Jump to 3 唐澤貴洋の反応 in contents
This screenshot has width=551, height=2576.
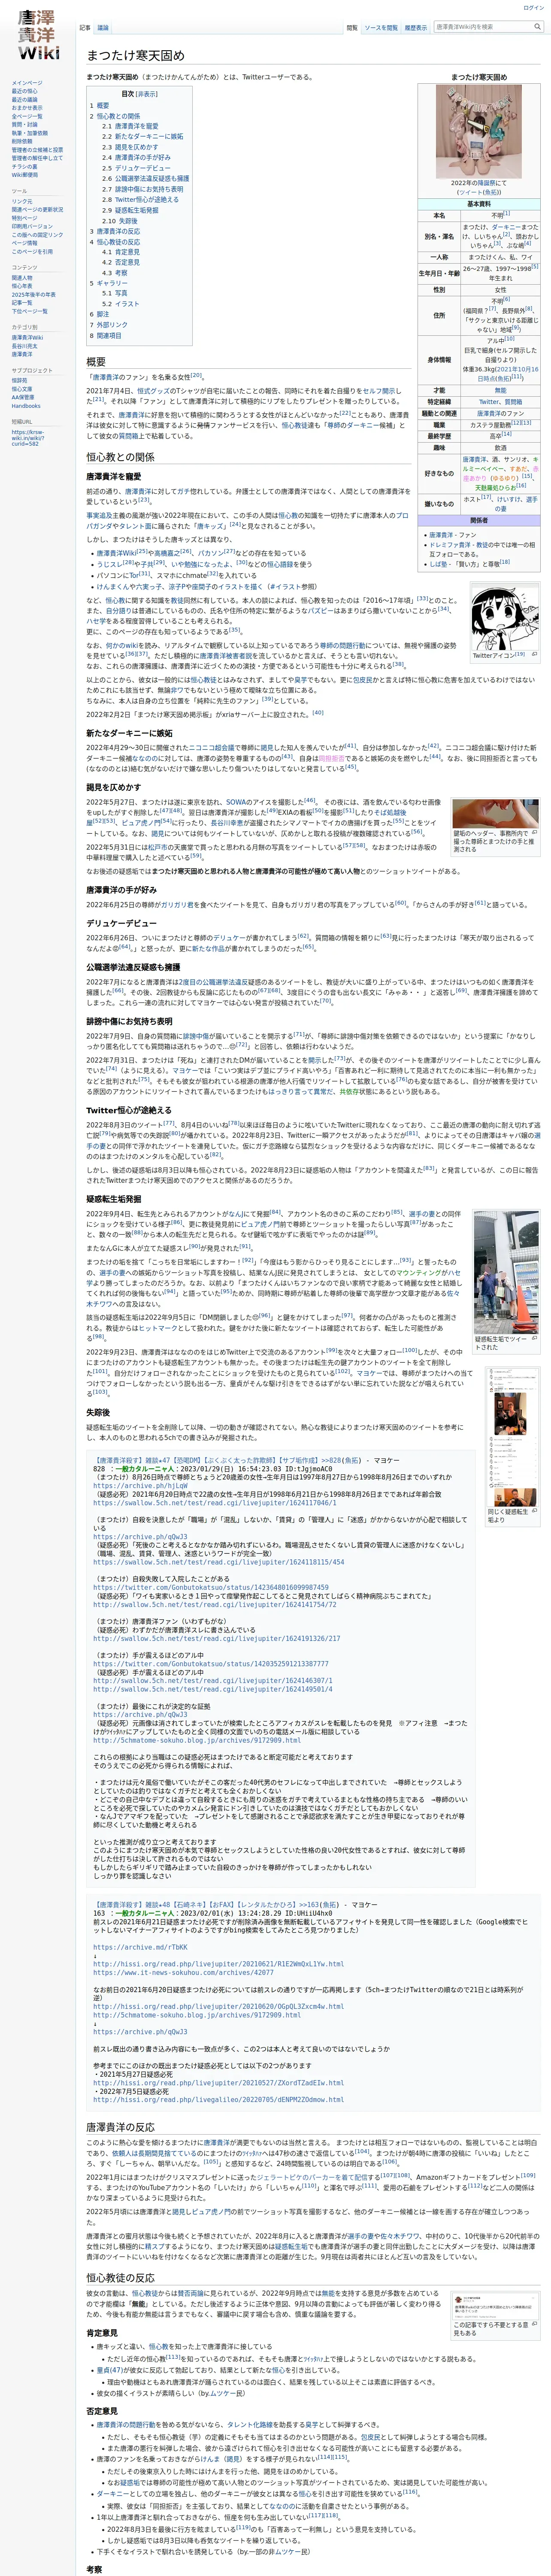[x=115, y=231]
